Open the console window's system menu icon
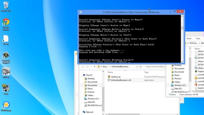The height and width of the screenshot is (115, 204). tap(80, 12)
